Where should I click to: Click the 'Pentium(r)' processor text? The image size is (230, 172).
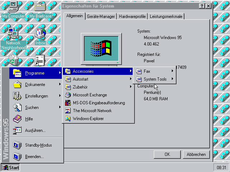(x=152, y=92)
